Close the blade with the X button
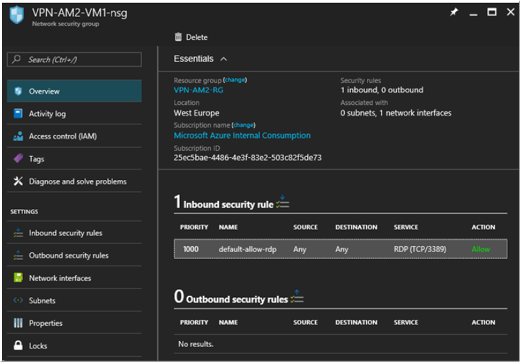520x362 pixels. 511,12
